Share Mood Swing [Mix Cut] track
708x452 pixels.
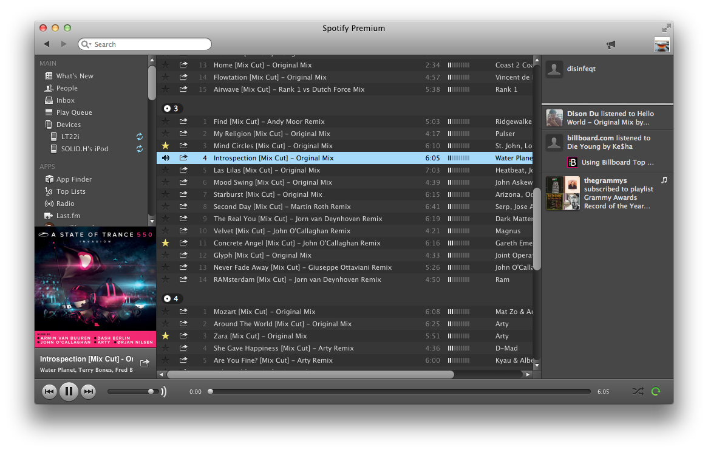click(183, 182)
